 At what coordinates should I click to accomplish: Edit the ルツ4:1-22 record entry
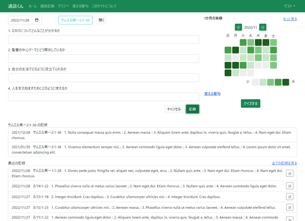coord(290,186)
